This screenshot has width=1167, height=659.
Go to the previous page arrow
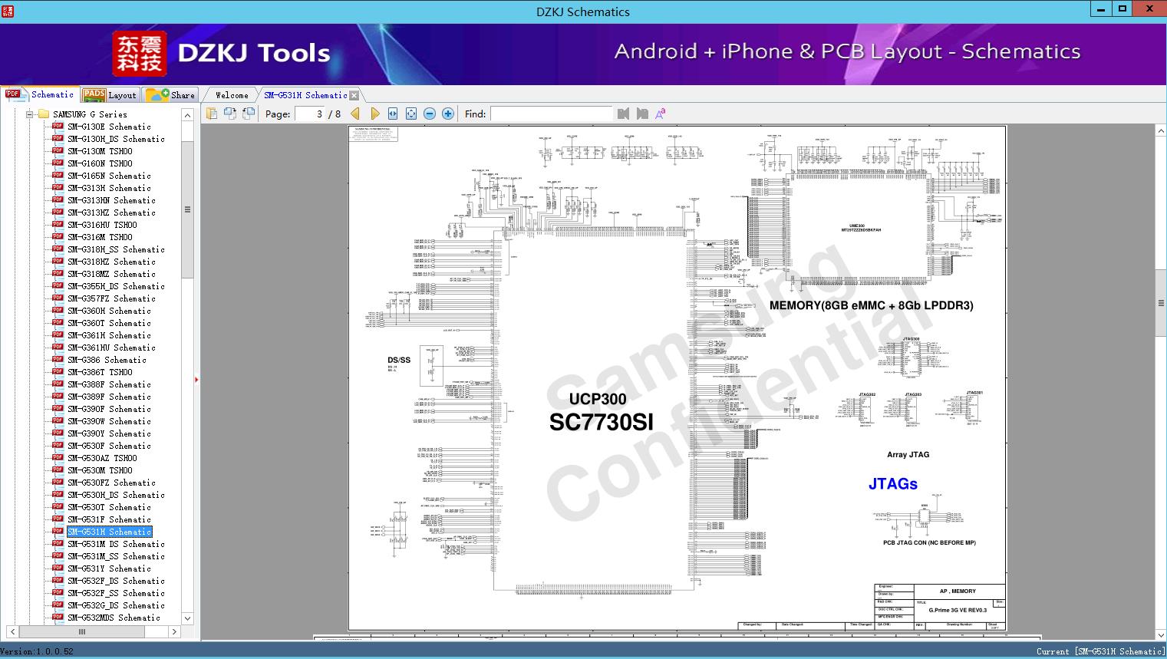tap(355, 114)
